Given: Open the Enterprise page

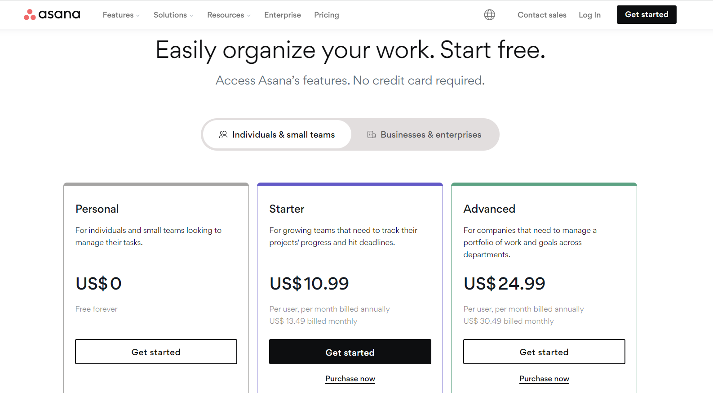Looking at the screenshot, I should click(282, 15).
